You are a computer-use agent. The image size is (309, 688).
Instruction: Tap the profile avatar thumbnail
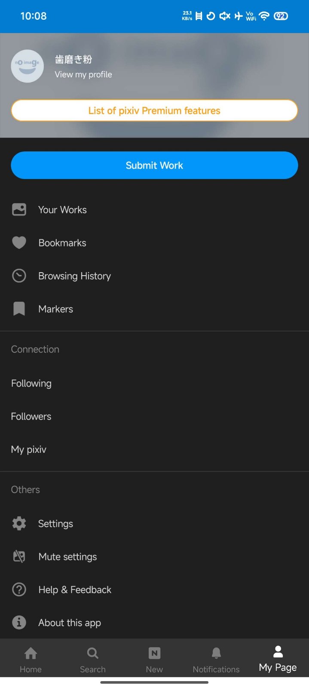coord(27,66)
